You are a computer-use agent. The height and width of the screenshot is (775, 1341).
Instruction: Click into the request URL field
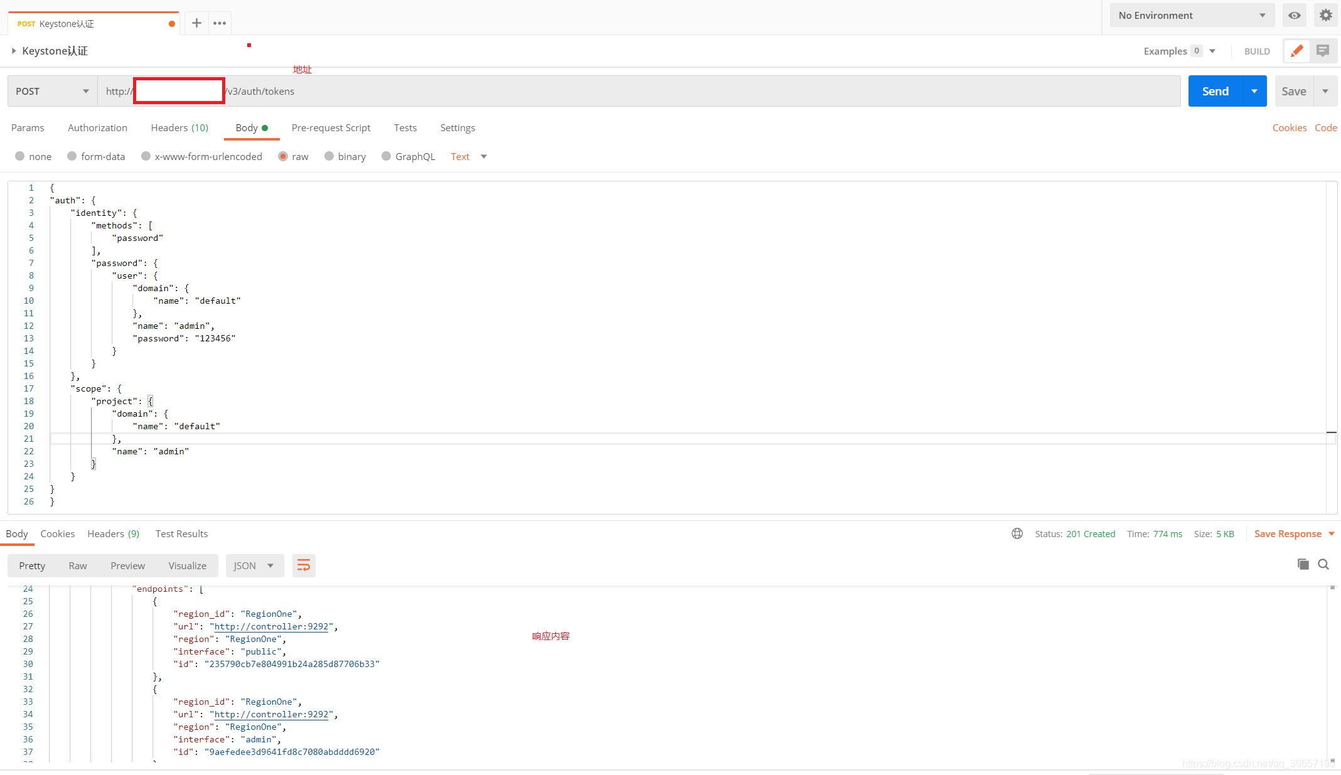[628, 92]
